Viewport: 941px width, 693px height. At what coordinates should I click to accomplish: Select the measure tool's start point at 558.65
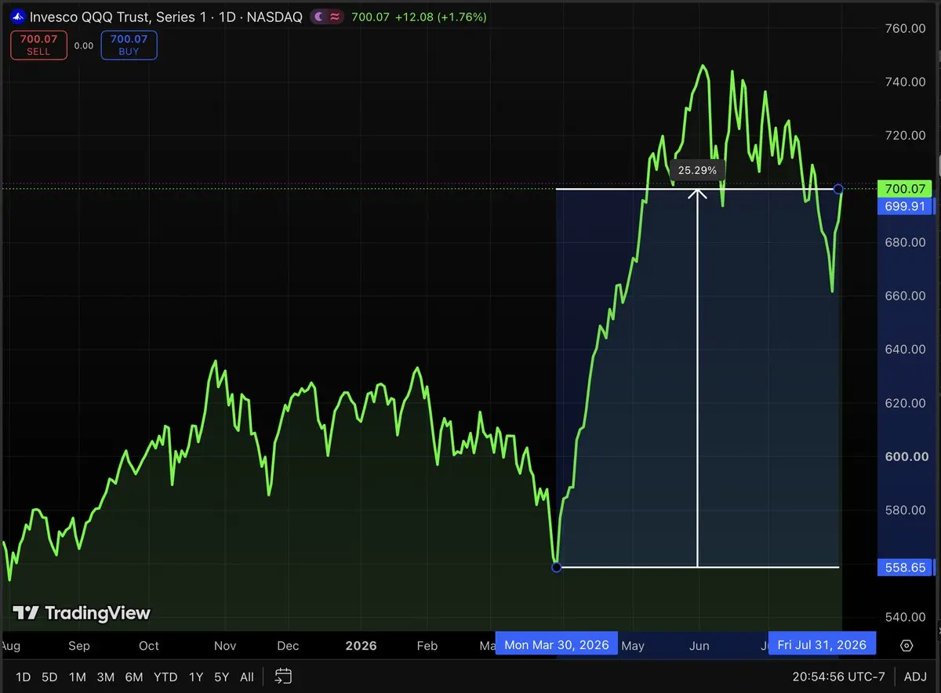557,567
